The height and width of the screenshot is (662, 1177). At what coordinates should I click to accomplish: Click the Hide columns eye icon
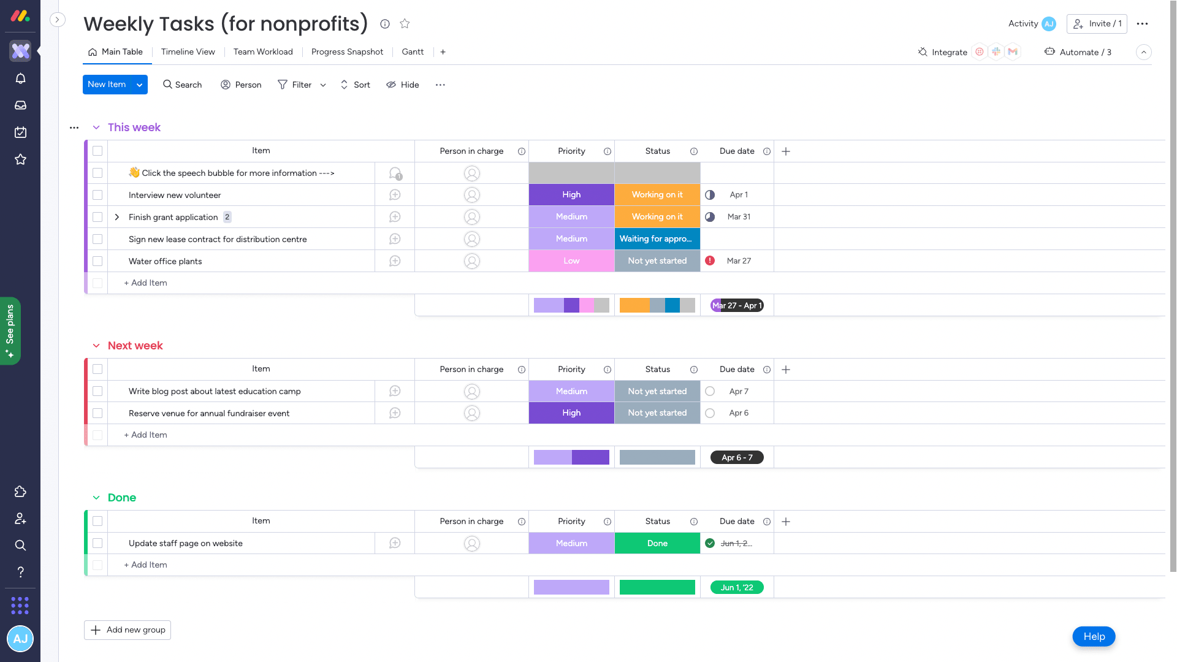(x=391, y=85)
